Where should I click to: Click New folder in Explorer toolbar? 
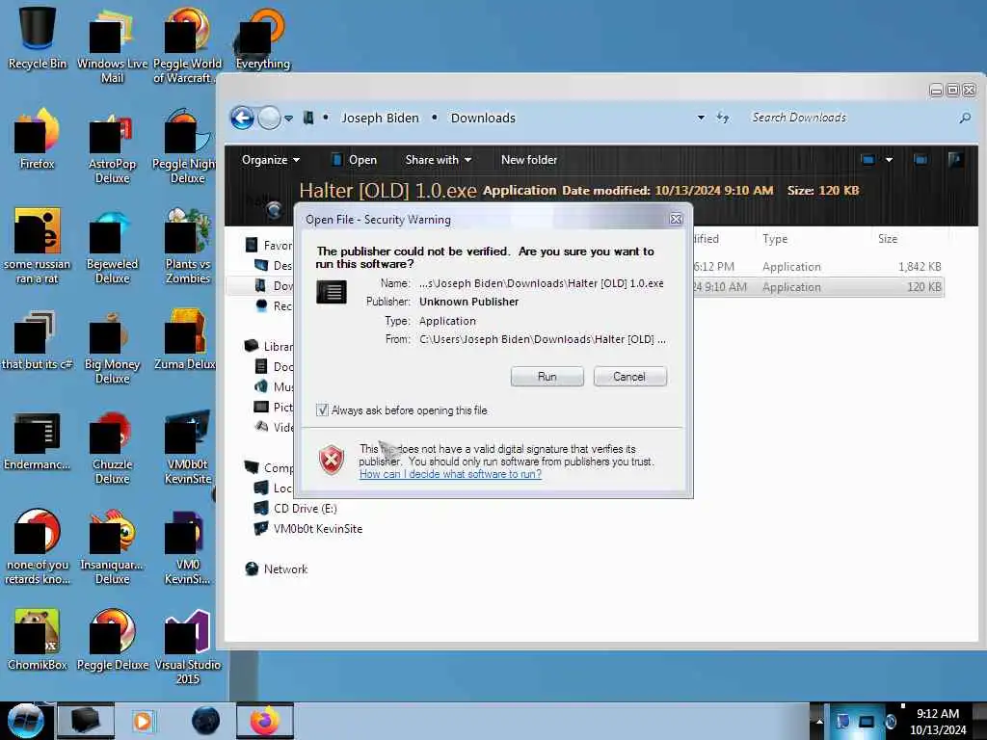pyautogui.click(x=529, y=160)
